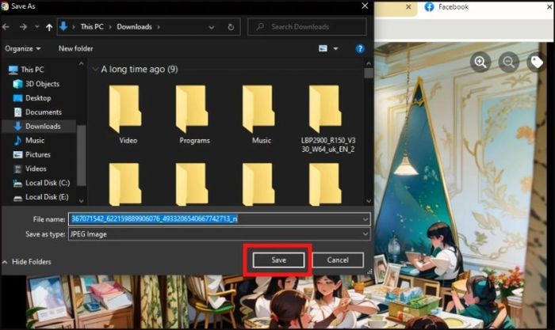Screen dimensions: 555x330
Task: Click the Back navigation arrow
Action: (x=9, y=27)
